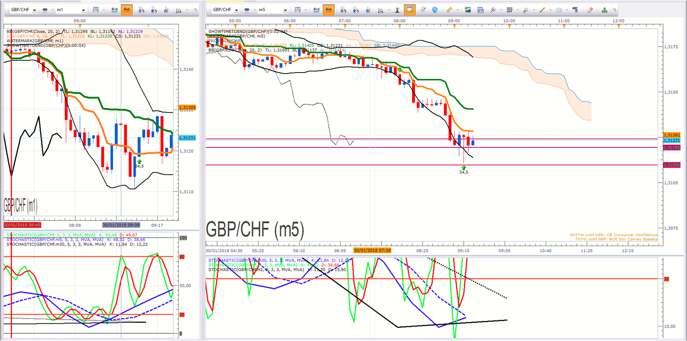687x341 pixels.
Task: Click the SHOWTIMETOEND(GBP/CHF)(0:02:04) label
Action: pyautogui.click(x=247, y=31)
